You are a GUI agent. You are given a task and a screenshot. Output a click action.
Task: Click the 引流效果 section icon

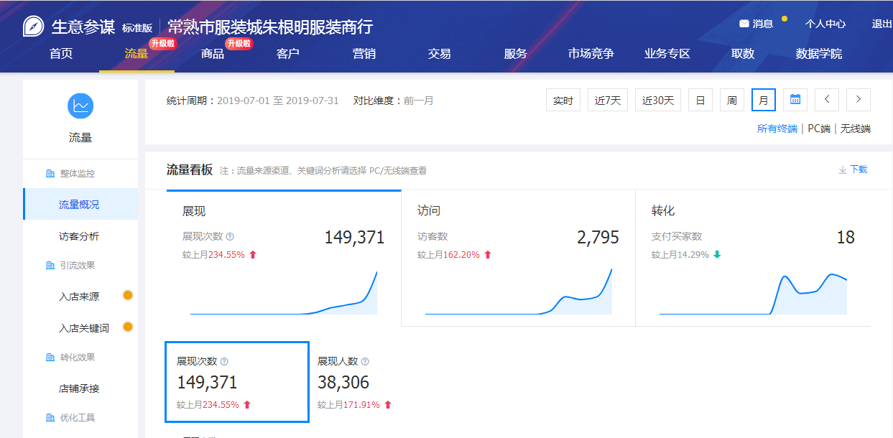[50, 266]
